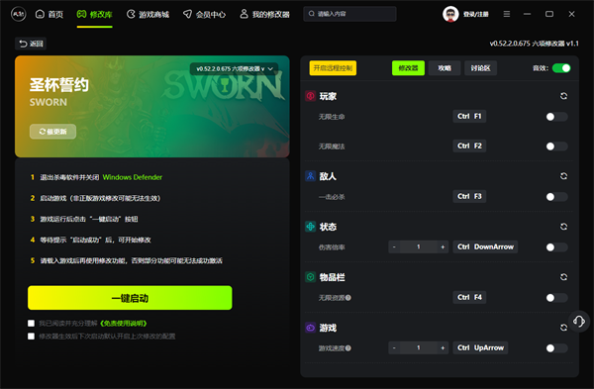
Task: Decrease the 伤害倍率 value
Action: click(x=394, y=246)
